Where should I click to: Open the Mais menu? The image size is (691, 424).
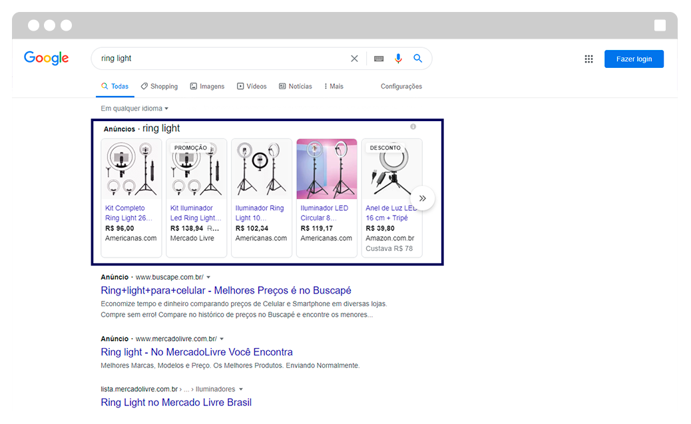(x=334, y=87)
